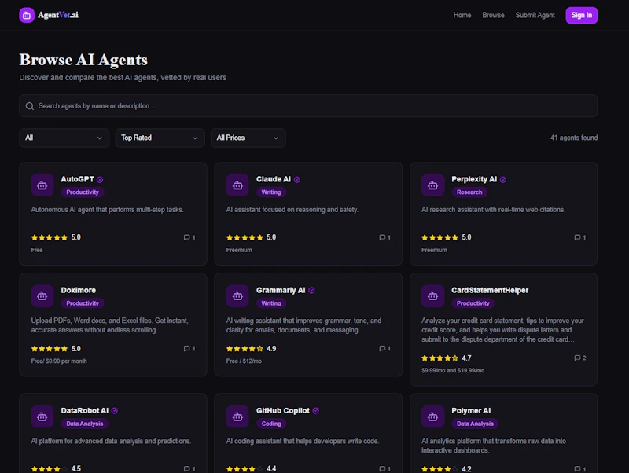This screenshot has width=629, height=473.
Task: Open the GitHub Copilot agent title
Action: [283, 410]
